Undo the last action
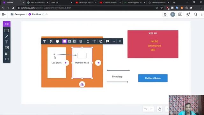The height and width of the screenshot is (115, 204). click(146, 109)
